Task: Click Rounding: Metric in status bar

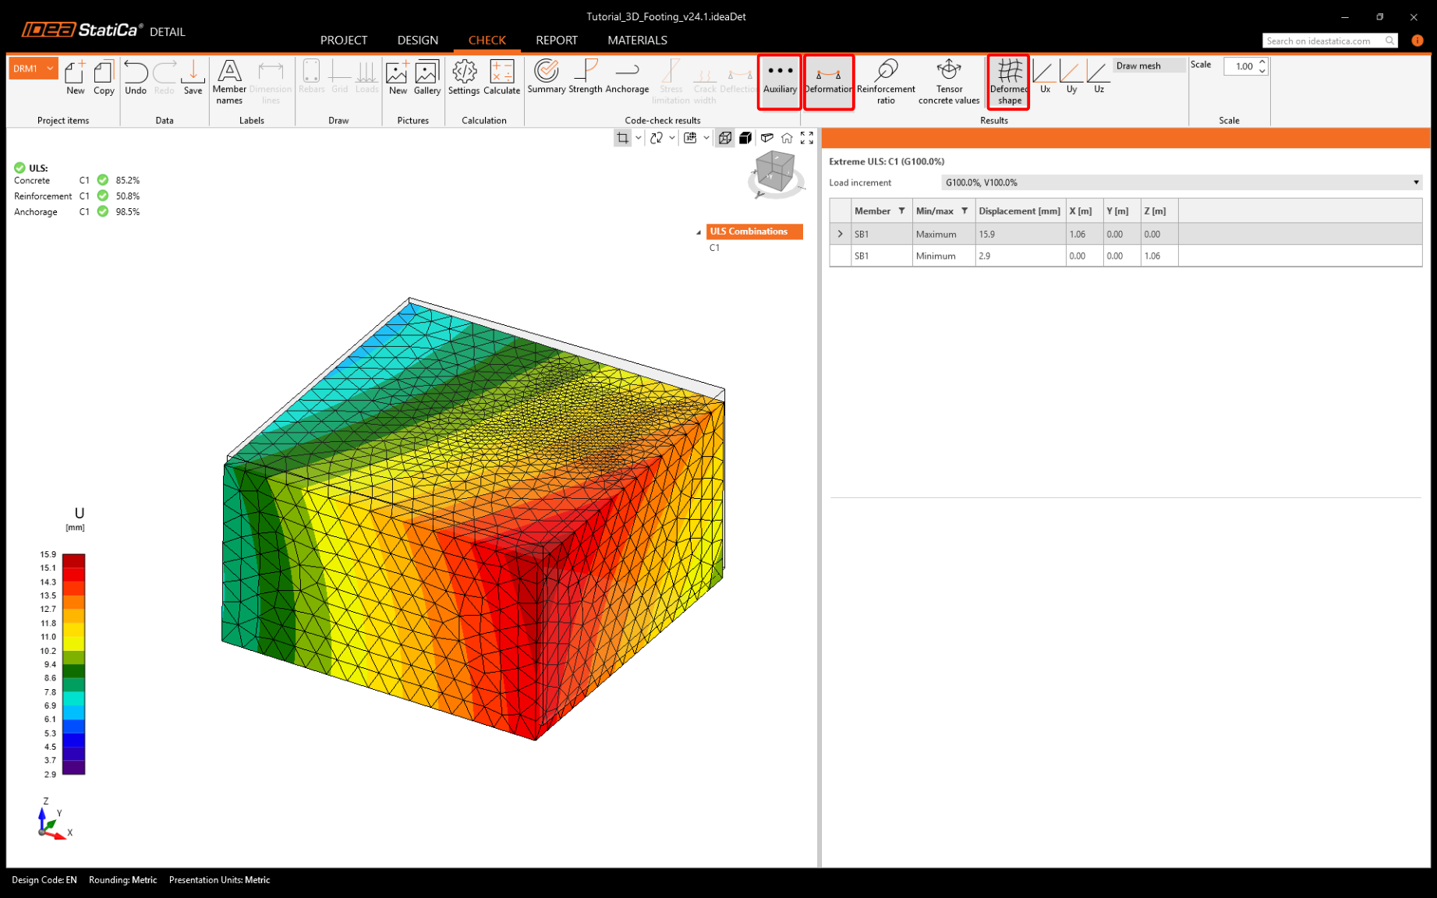Action: pyautogui.click(x=122, y=880)
